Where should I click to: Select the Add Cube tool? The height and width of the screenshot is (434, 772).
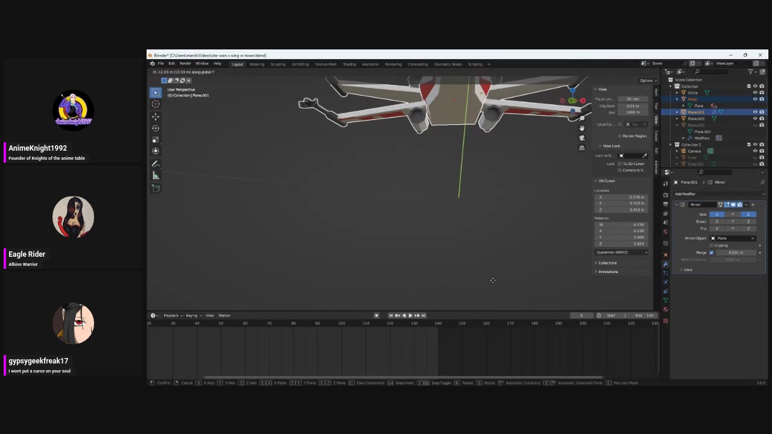coord(156,189)
